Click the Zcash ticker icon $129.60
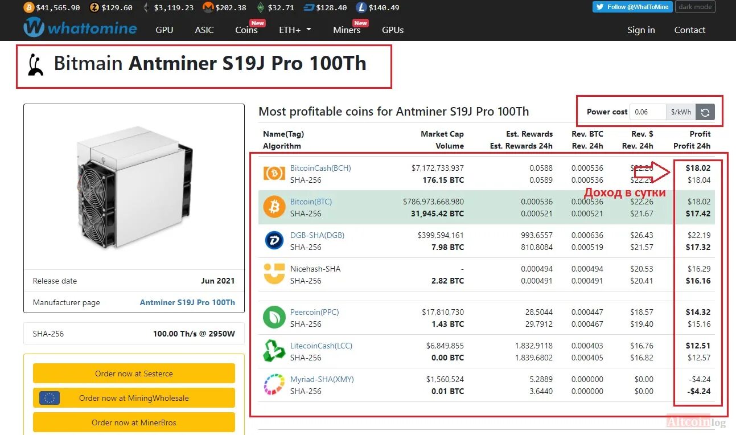The width and height of the screenshot is (736, 435). coord(94,7)
